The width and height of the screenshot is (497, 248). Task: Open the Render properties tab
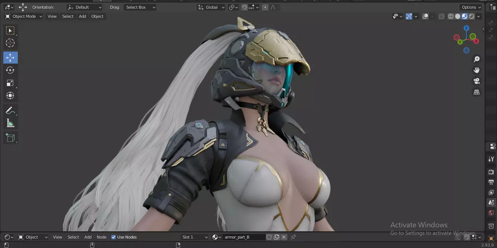pyautogui.click(x=491, y=171)
